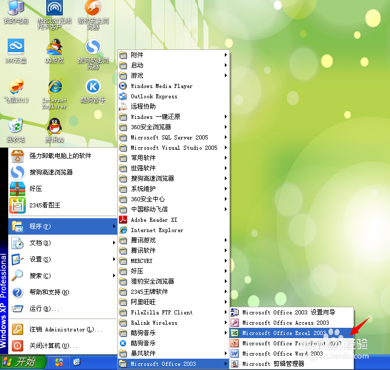The width and height of the screenshot is (390, 370).
Task: Click the Microsoft 剪辑管理器 icon
Action: (234, 364)
